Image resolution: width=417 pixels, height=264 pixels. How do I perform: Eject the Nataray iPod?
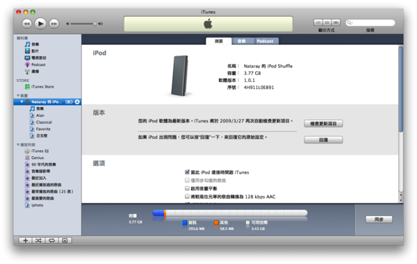(x=77, y=102)
